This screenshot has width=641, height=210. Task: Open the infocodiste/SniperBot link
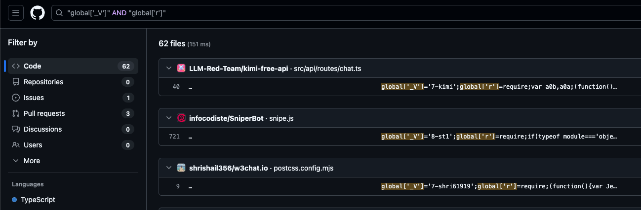pos(227,118)
